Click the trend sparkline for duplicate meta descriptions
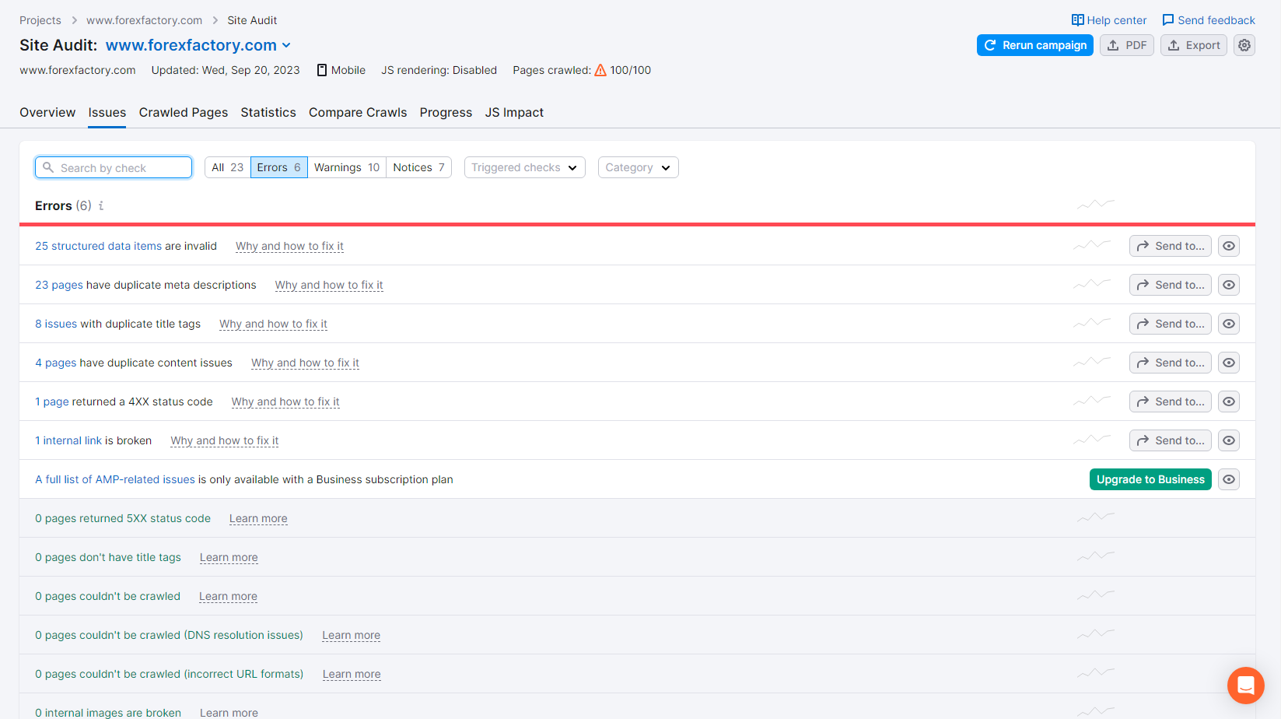The width and height of the screenshot is (1281, 719). 1092,284
